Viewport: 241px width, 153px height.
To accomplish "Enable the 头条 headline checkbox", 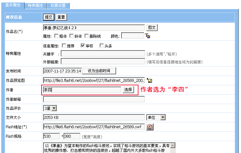I will tap(101, 46).
